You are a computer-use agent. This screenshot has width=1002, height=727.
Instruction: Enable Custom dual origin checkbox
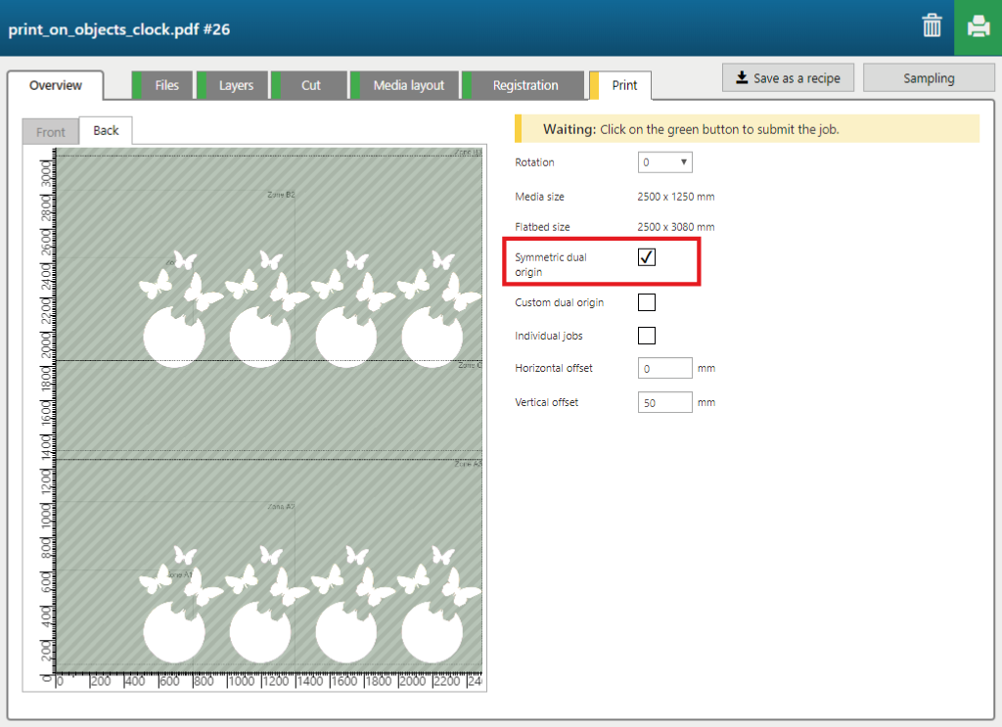pos(647,302)
